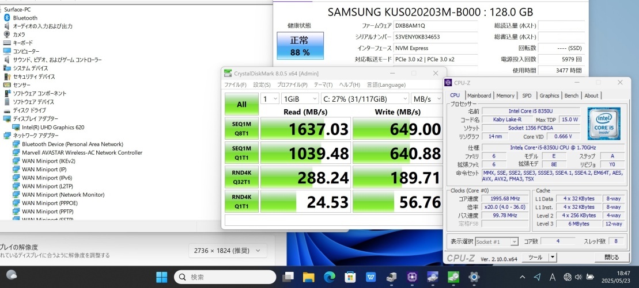This screenshot has width=639, height=288.
Task: Open CrystalDiskMark test count dropdown showing 1
Action: (270, 98)
